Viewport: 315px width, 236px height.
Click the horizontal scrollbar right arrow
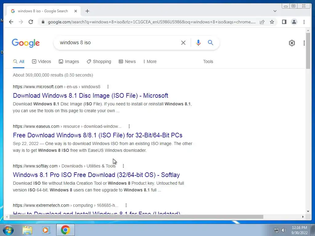[303, 217]
